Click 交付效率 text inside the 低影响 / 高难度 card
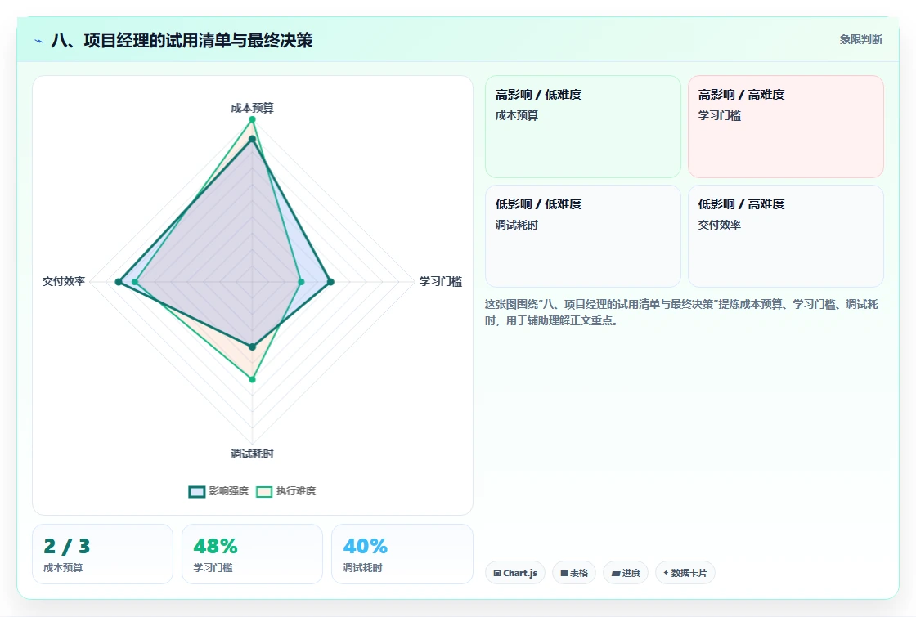 coord(719,225)
